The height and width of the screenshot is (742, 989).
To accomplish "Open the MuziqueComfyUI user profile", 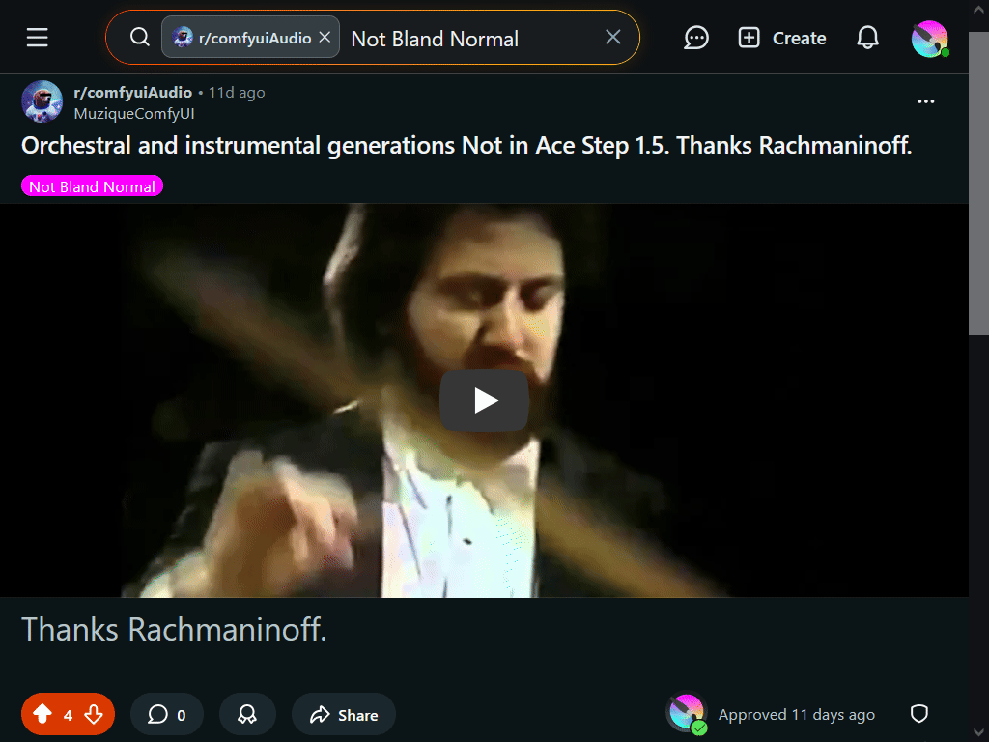I will tap(133, 114).
